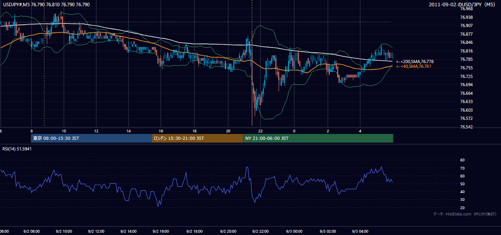Click price axis value 76.664
501x235 pixels.
pyautogui.click(x=466, y=93)
